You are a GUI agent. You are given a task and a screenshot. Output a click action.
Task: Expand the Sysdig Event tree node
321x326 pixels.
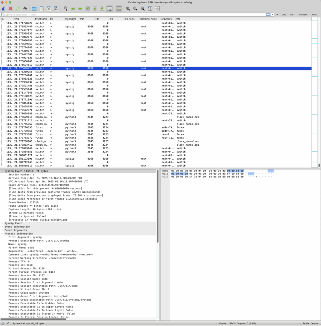point(2,223)
